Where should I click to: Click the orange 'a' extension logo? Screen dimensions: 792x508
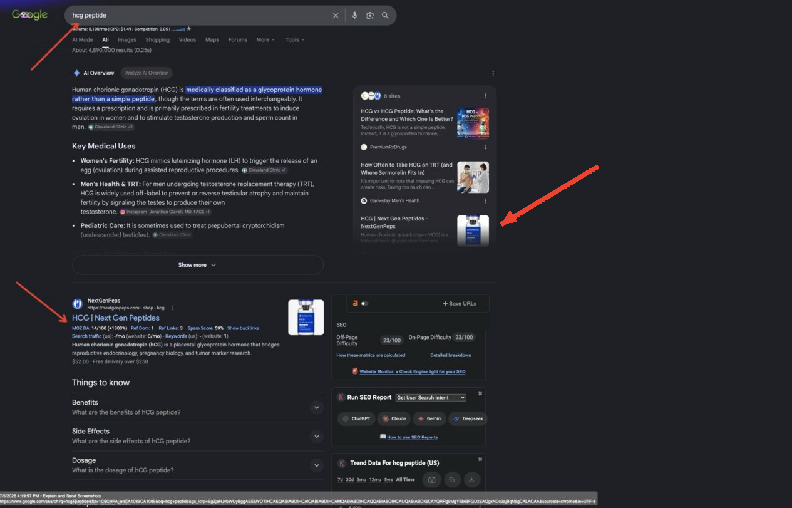pos(355,303)
